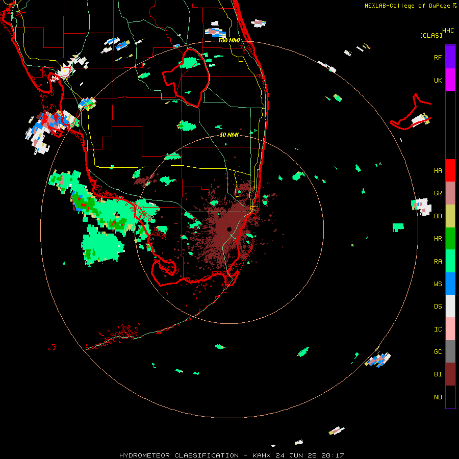Image resolution: width=459 pixels, height=459 pixels.
Task: Click the 'KAMX' radar site identifier
Action: [x=262, y=455]
